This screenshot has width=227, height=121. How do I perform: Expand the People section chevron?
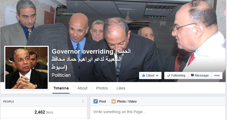(83, 102)
